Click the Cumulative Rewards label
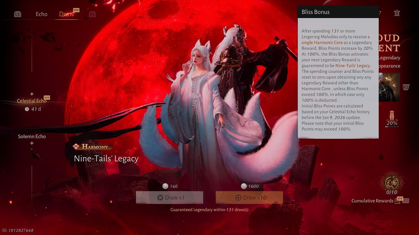 tap(372, 201)
